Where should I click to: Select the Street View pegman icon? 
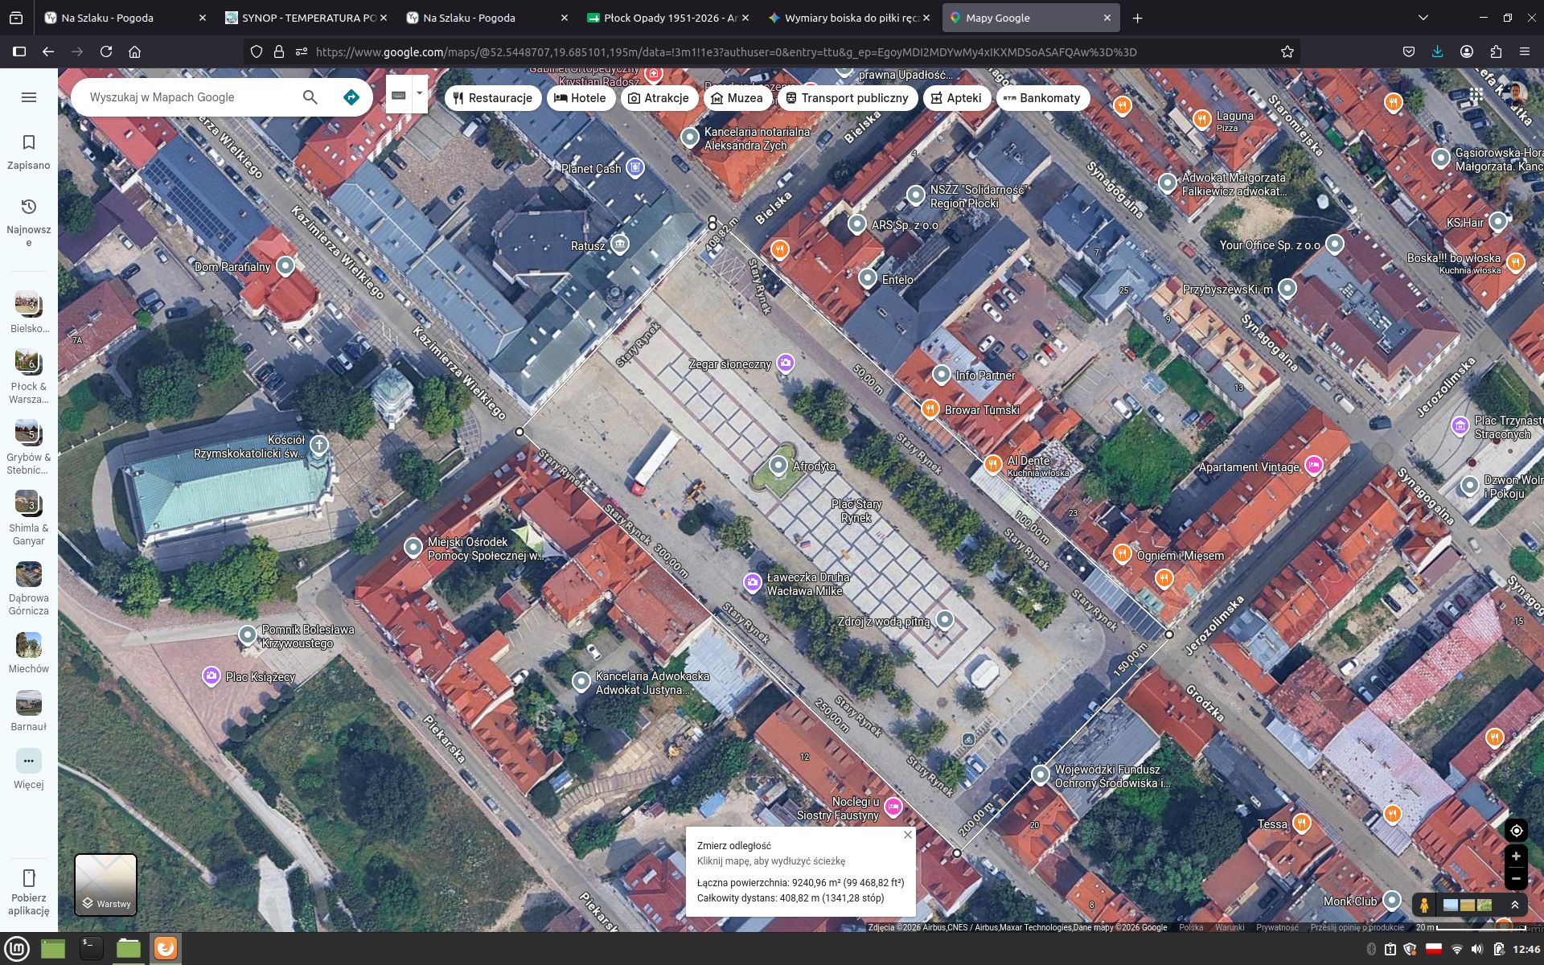(x=1424, y=905)
